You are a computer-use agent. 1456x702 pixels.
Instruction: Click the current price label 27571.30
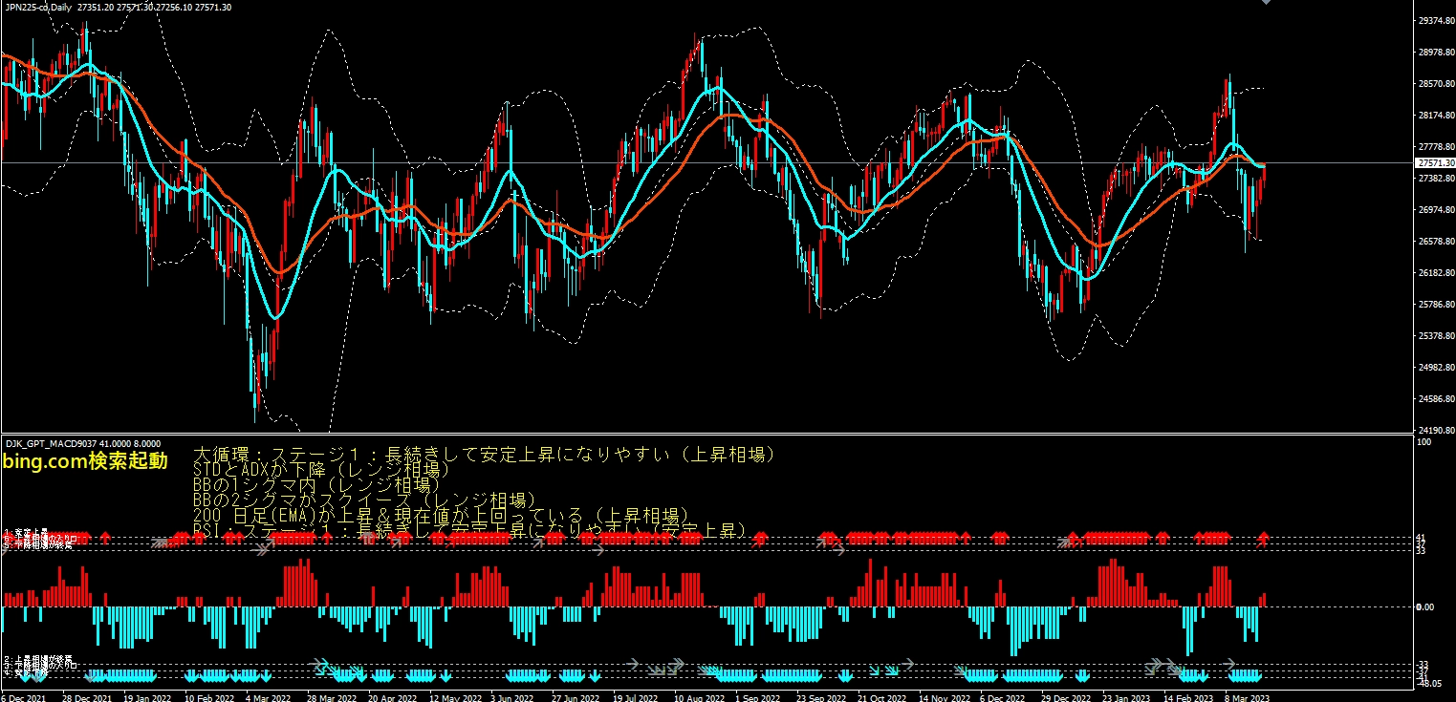pyautogui.click(x=1433, y=163)
